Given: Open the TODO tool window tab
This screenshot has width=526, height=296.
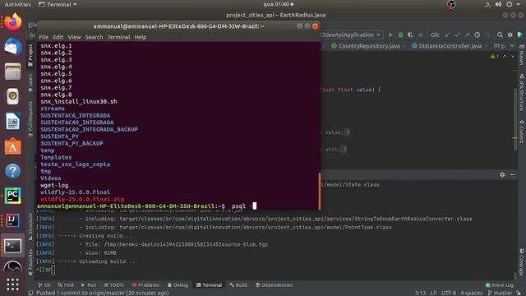Looking at the screenshot, I should tap(113, 285).
